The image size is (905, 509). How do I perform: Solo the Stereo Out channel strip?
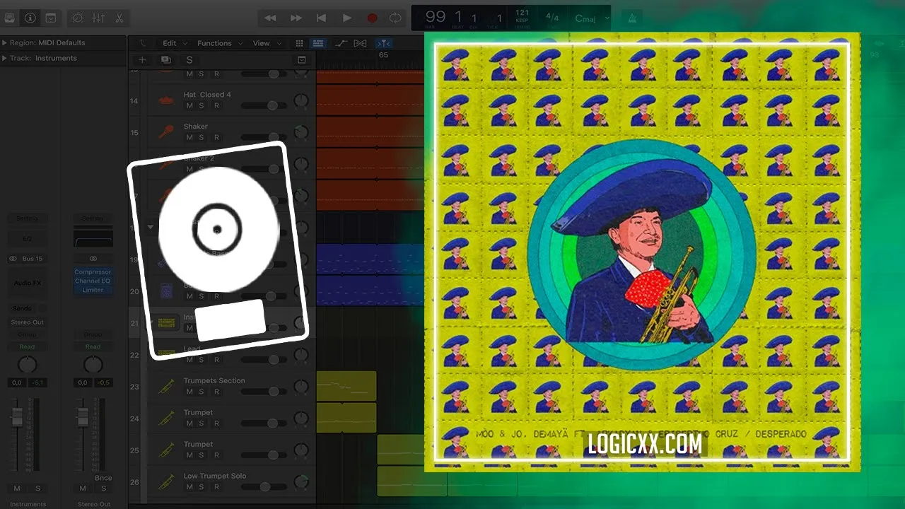coord(103,488)
